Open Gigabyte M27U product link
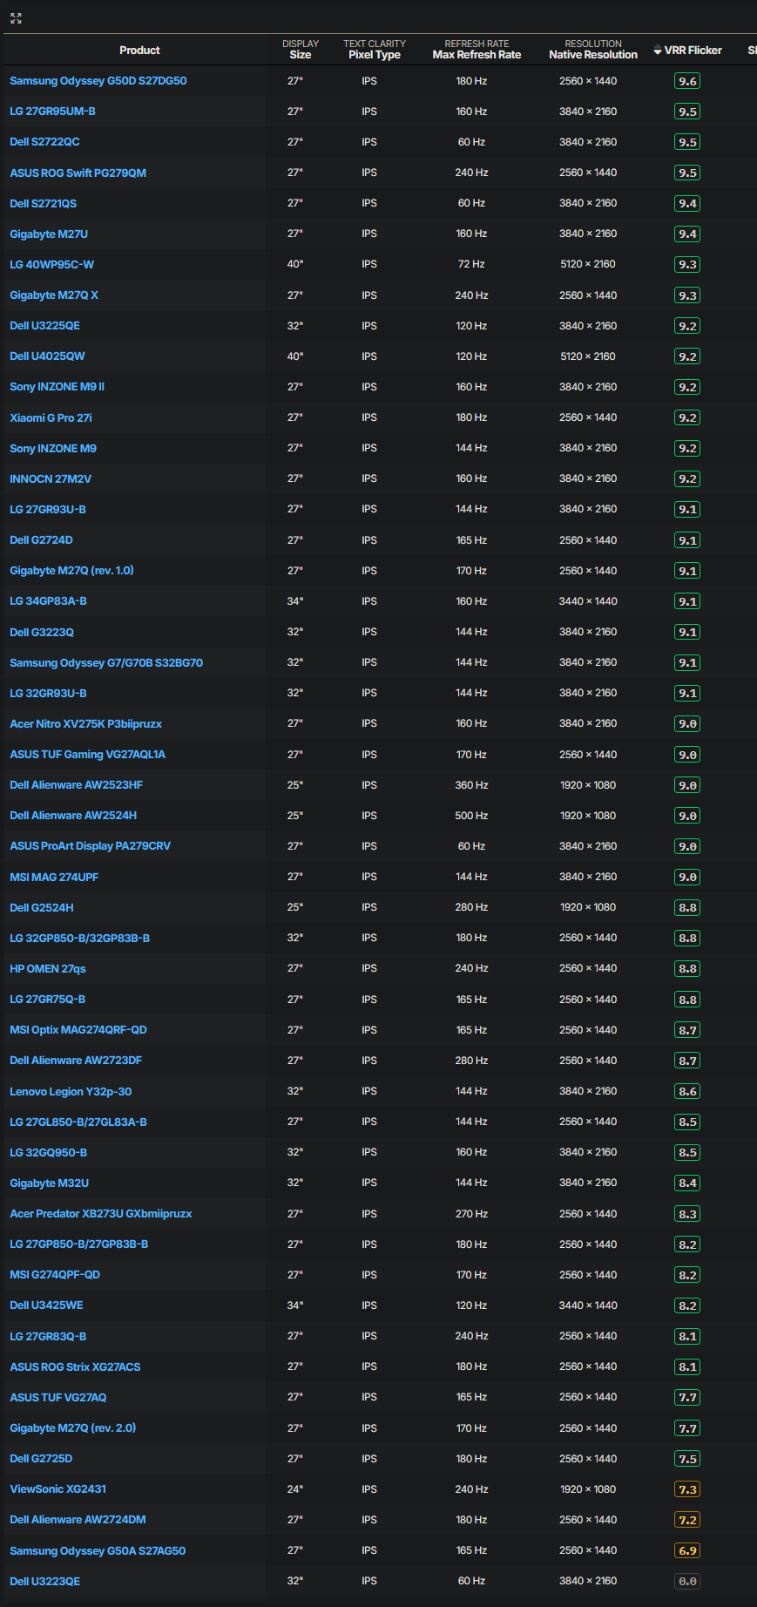 point(49,234)
